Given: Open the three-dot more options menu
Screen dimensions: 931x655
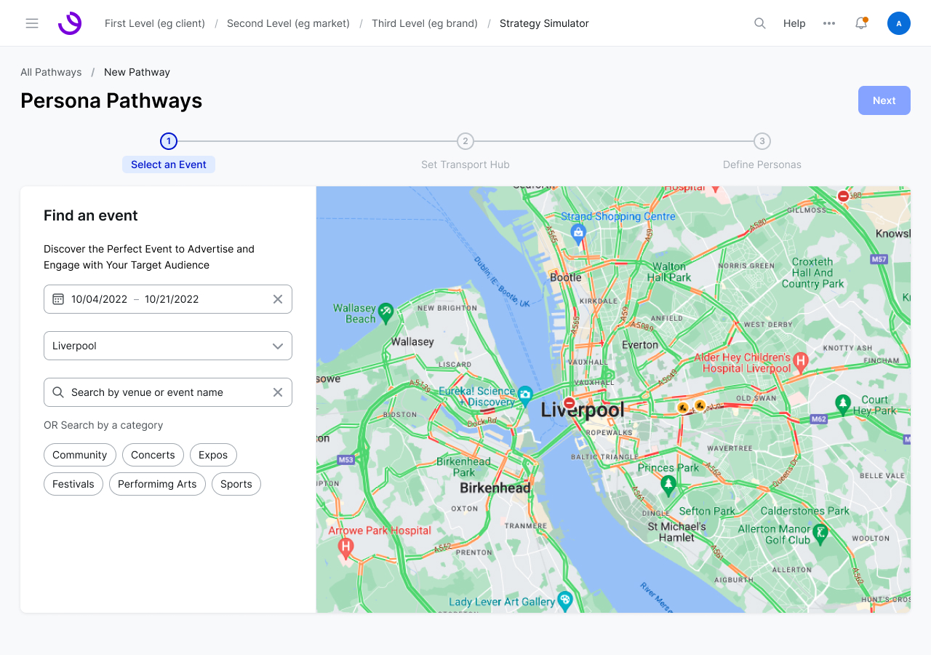Looking at the screenshot, I should [829, 23].
